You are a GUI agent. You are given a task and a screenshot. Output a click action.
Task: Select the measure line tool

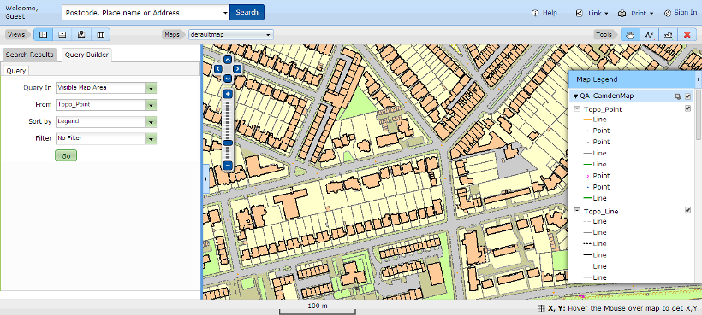[x=650, y=34]
